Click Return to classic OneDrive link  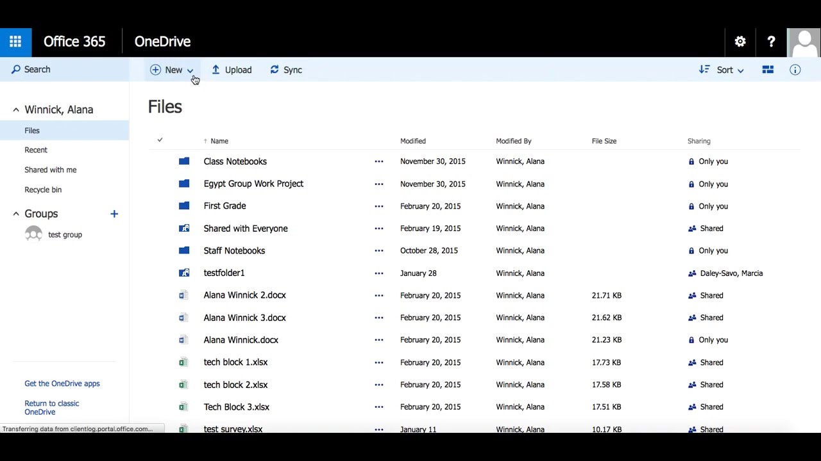click(x=52, y=408)
